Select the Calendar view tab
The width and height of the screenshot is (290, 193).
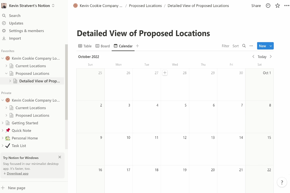click(123, 46)
